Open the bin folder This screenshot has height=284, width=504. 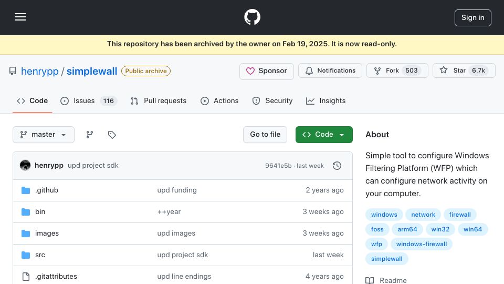point(40,212)
